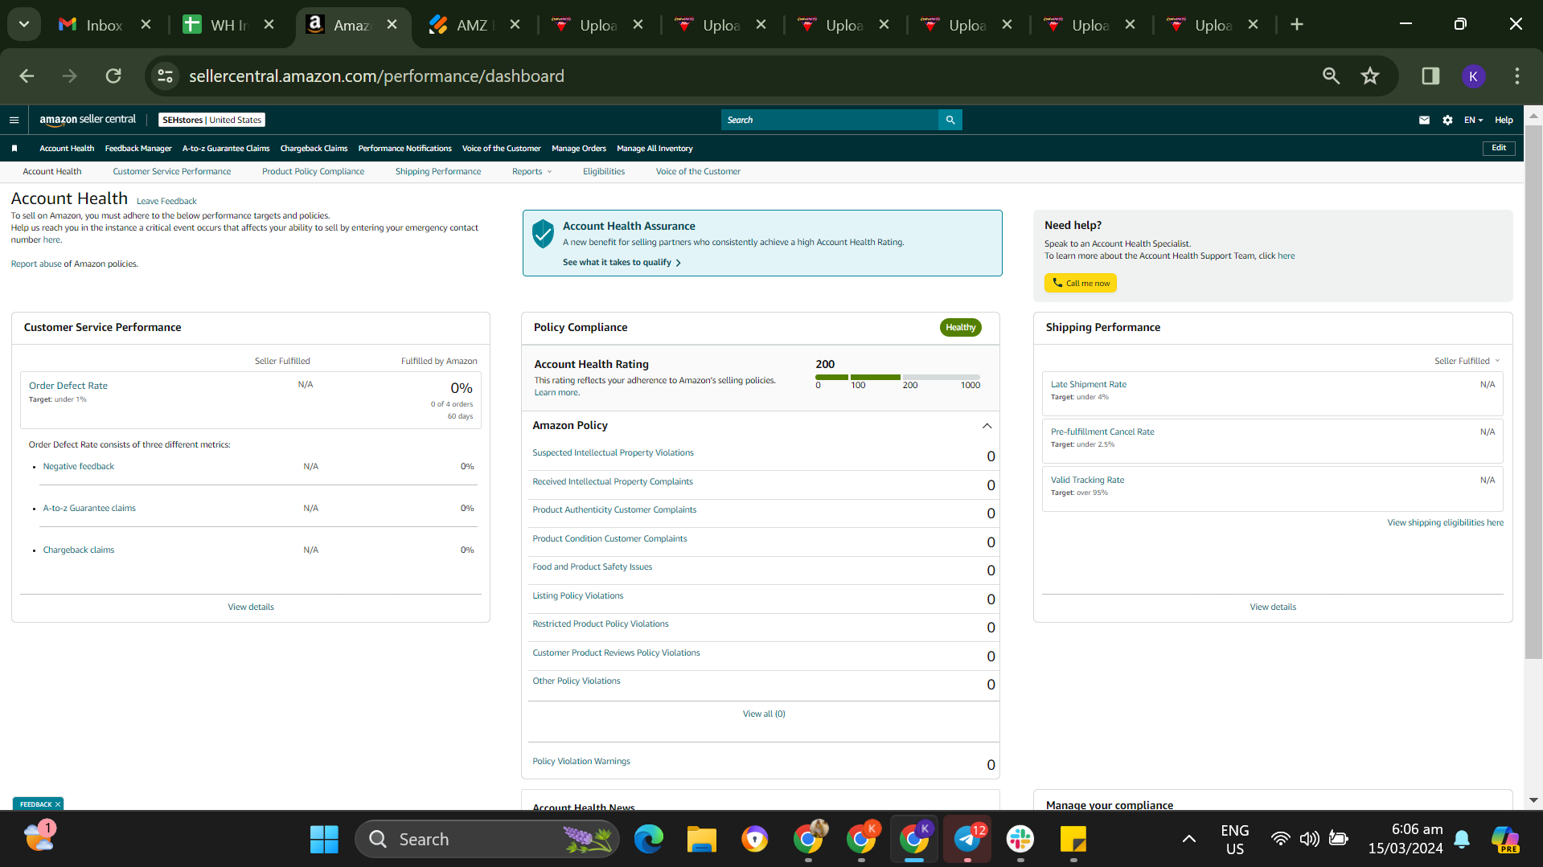The image size is (1543, 867).
Task: Open the Eligibilities tab
Action: [x=604, y=172]
